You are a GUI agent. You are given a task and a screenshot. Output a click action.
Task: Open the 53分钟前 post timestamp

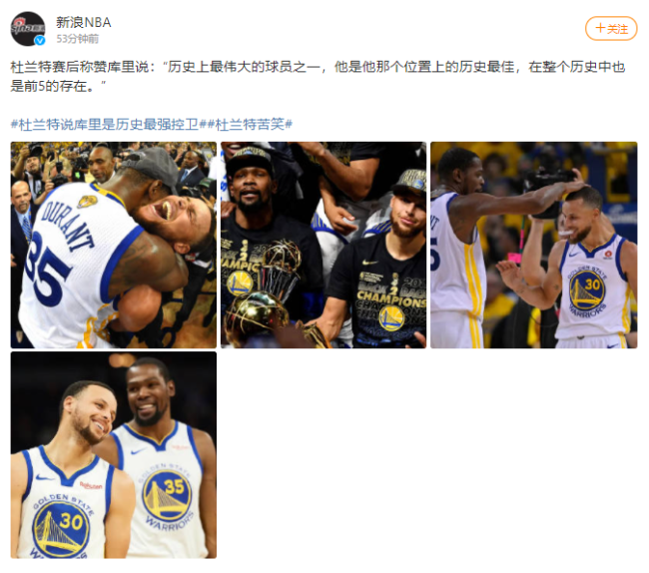pos(78,39)
